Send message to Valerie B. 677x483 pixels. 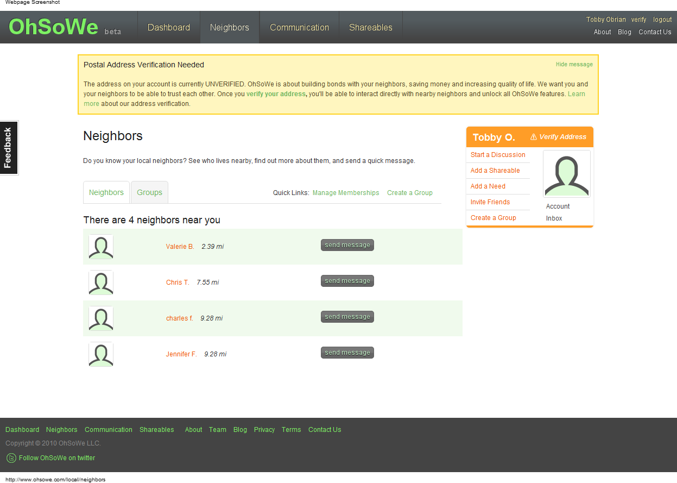point(347,245)
